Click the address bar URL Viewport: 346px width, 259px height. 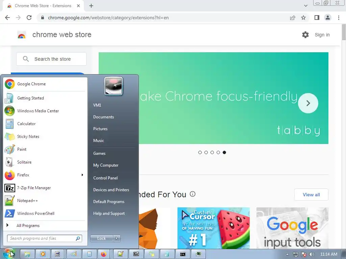tap(108, 18)
